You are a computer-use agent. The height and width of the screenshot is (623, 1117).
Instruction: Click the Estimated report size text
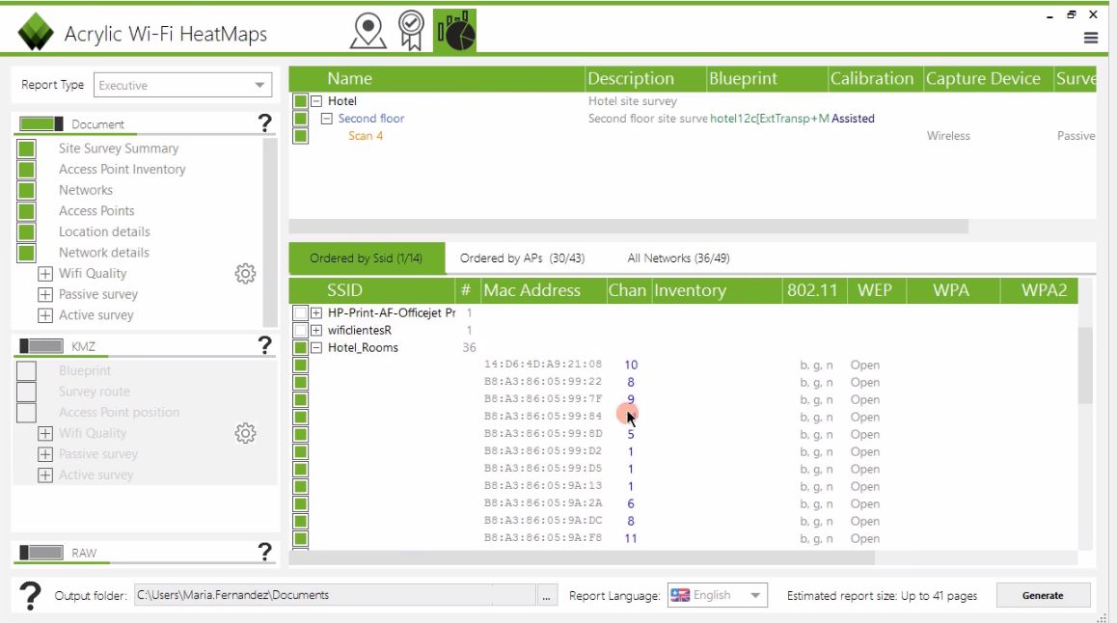point(882,596)
